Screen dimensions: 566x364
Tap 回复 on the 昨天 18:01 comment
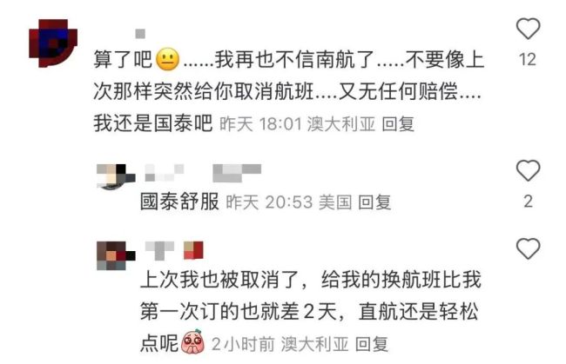pos(398,124)
